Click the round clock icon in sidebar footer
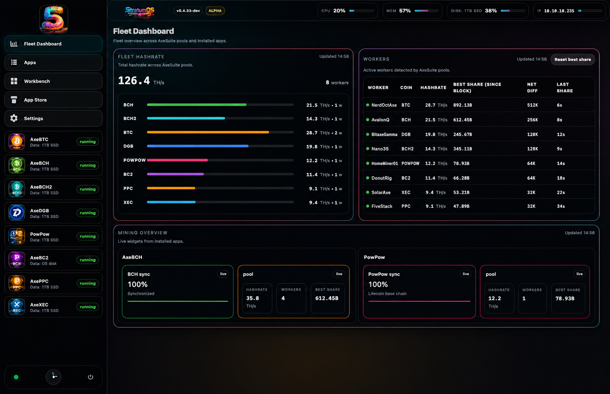This screenshot has width=610, height=394. [54, 377]
